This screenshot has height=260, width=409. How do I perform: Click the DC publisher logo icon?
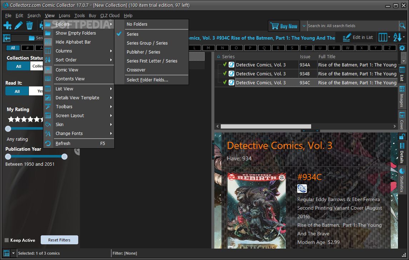coord(302,189)
